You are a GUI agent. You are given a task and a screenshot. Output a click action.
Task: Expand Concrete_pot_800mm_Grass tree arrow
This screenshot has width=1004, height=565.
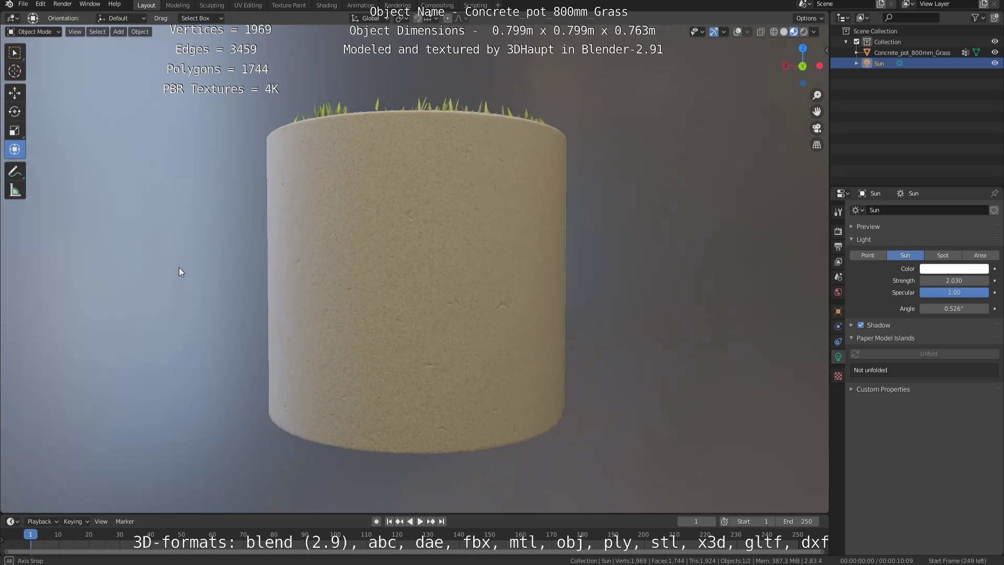pos(857,52)
